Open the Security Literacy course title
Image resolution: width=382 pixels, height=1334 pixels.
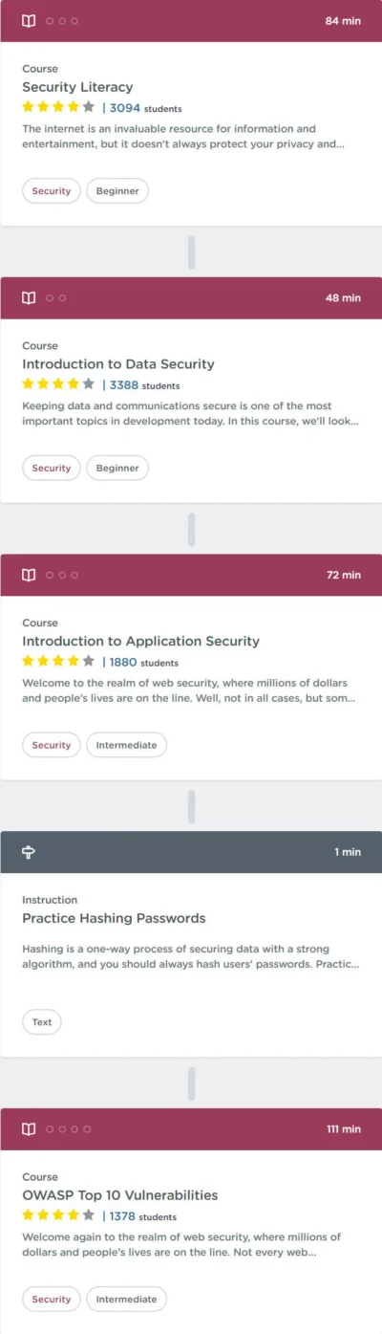coord(77,87)
